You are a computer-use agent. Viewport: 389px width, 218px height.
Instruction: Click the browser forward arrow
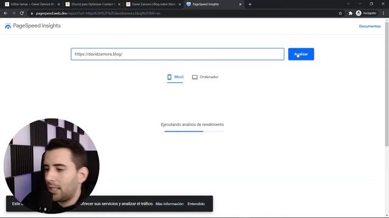[13, 13]
